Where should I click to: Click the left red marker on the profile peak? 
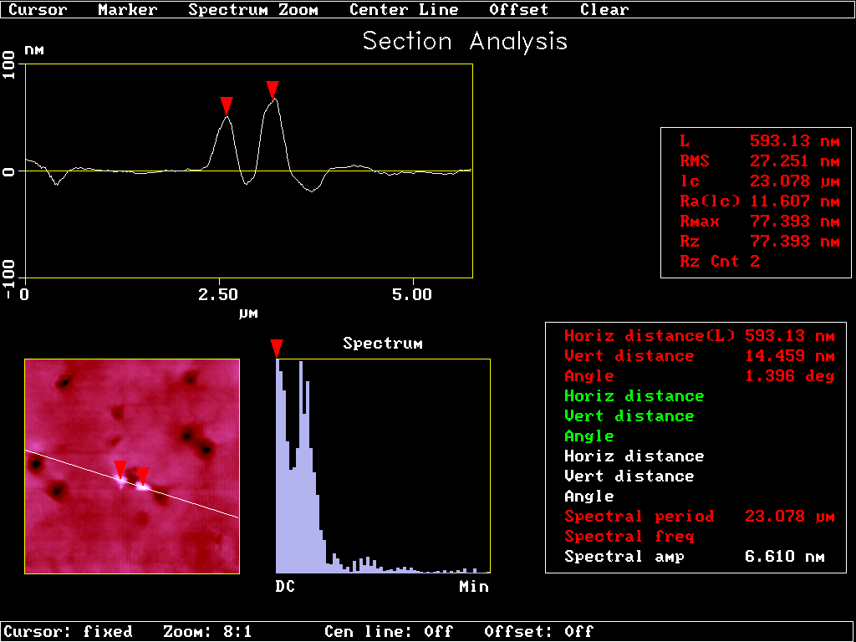pyautogui.click(x=226, y=105)
